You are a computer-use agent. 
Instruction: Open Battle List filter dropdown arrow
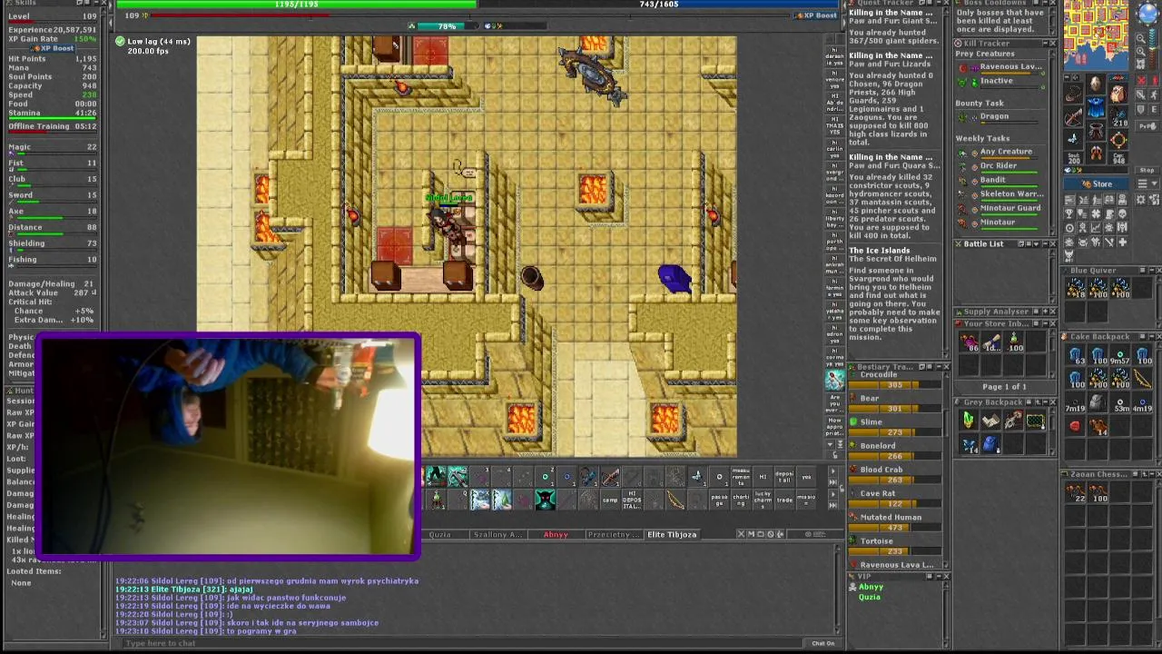click(x=1037, y=243)
